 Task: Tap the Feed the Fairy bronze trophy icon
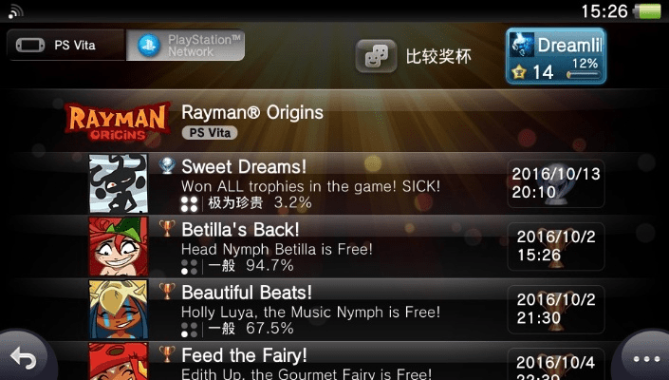(167, 354)
